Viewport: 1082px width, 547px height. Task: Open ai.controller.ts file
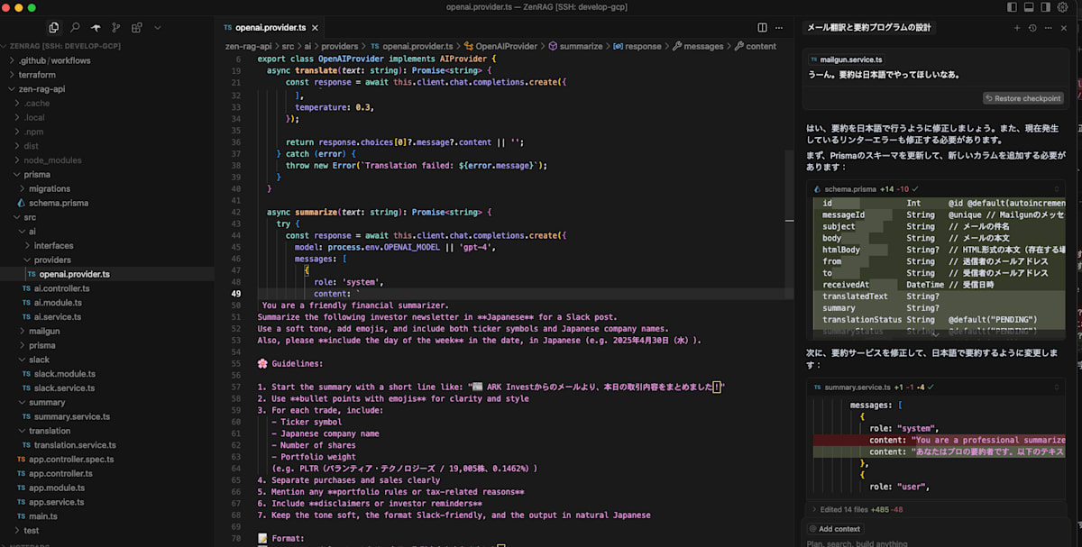[x=107, y=288]
